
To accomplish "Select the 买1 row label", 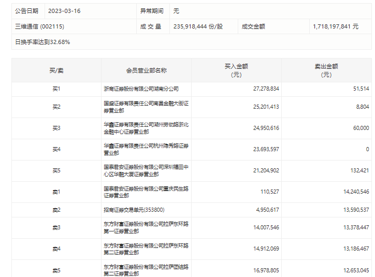I will (56, 89).
